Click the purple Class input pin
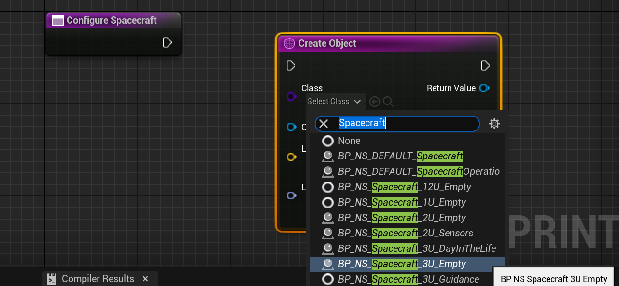This screenshot has width=619, height=286. coord(291,97)
